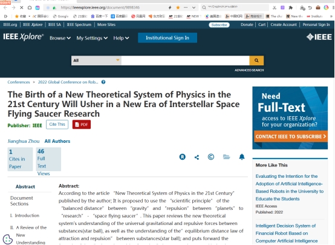335x245 pixels.
Task: Expand the My Settings menu
Action: point(92,38)
